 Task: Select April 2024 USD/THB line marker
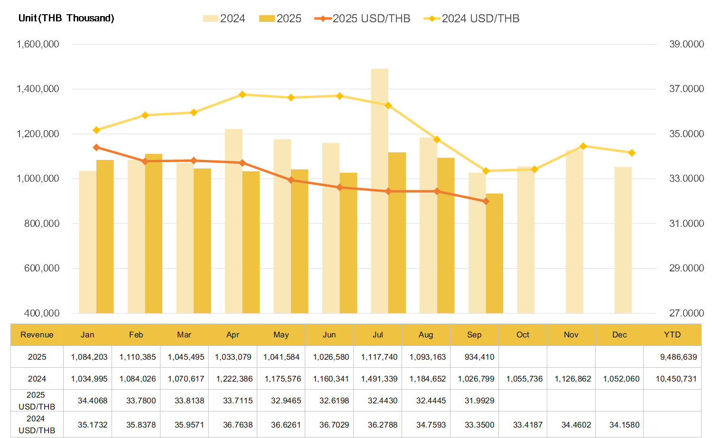pyautogui.click(x=242, y=94)
